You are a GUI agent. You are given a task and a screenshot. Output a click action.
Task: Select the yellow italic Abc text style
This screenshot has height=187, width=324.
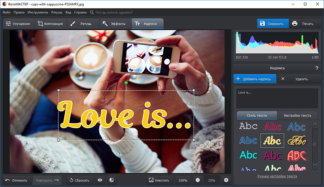coord(272,140)
